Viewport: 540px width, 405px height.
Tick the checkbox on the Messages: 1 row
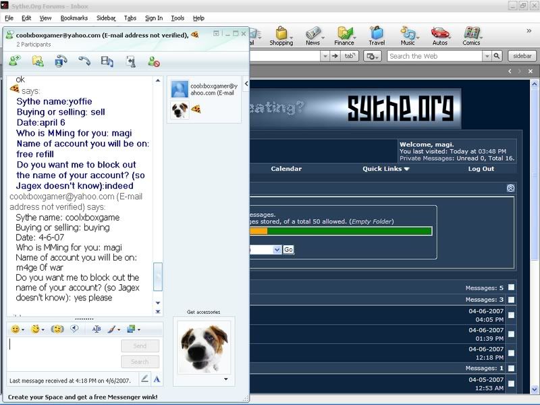512,368
